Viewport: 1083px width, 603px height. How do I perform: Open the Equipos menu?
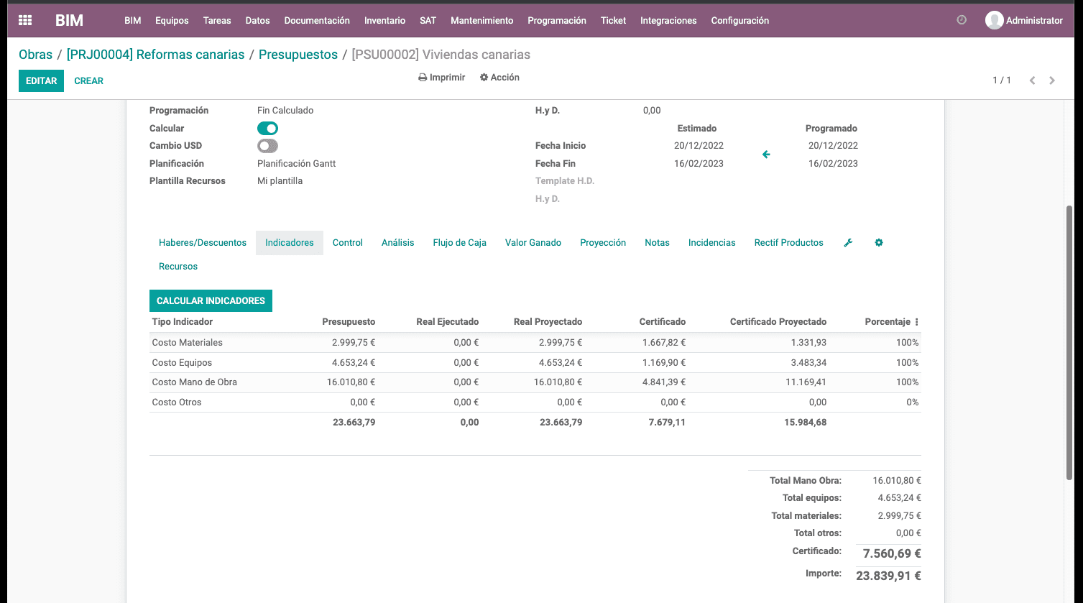coord(172,20)
